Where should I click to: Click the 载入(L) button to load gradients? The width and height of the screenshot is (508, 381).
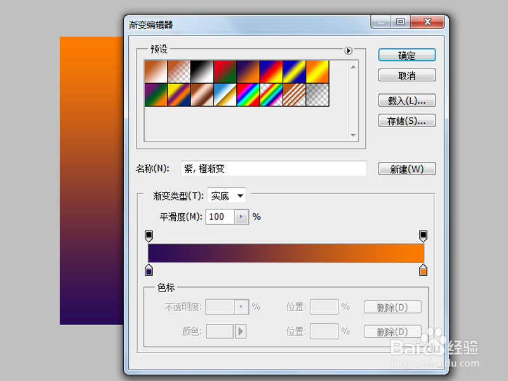click(406, 100)
